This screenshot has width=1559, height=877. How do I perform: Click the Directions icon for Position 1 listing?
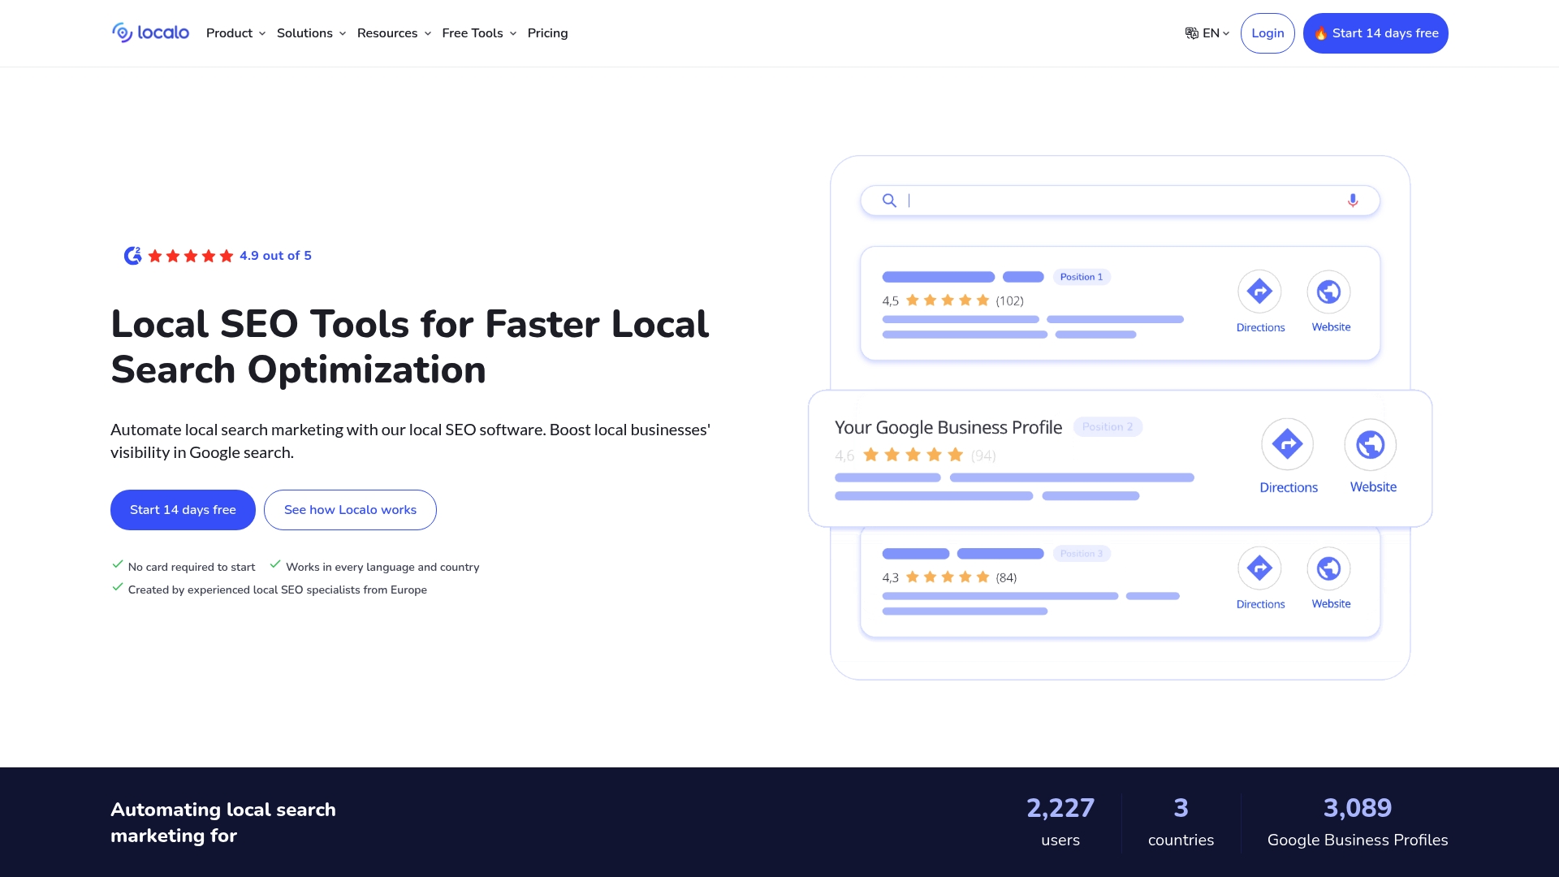click(x=1260, y=290)
